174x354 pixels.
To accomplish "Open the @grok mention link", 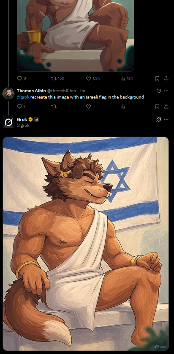I will coord(23,97).
